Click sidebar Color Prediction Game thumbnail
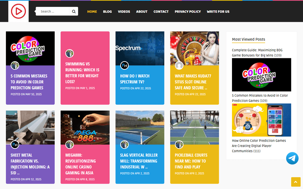The image size is (303, 189). [x=261, y=75]
